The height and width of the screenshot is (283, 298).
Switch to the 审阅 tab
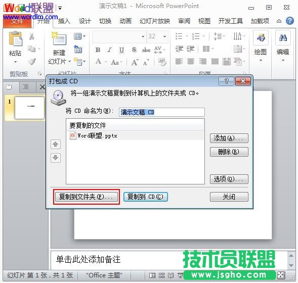coord(184,21)
